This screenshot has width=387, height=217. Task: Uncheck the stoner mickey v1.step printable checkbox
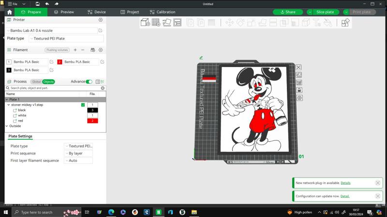(83, 105)
